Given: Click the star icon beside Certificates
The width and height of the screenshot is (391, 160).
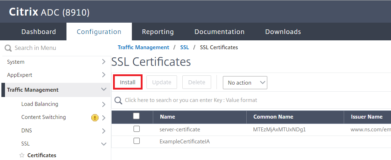Looking at the screenshot, I should pos(22,155).
